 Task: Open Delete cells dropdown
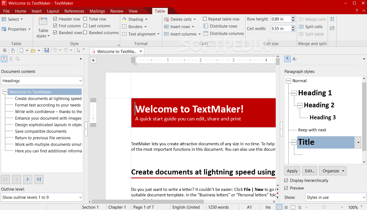180,19
